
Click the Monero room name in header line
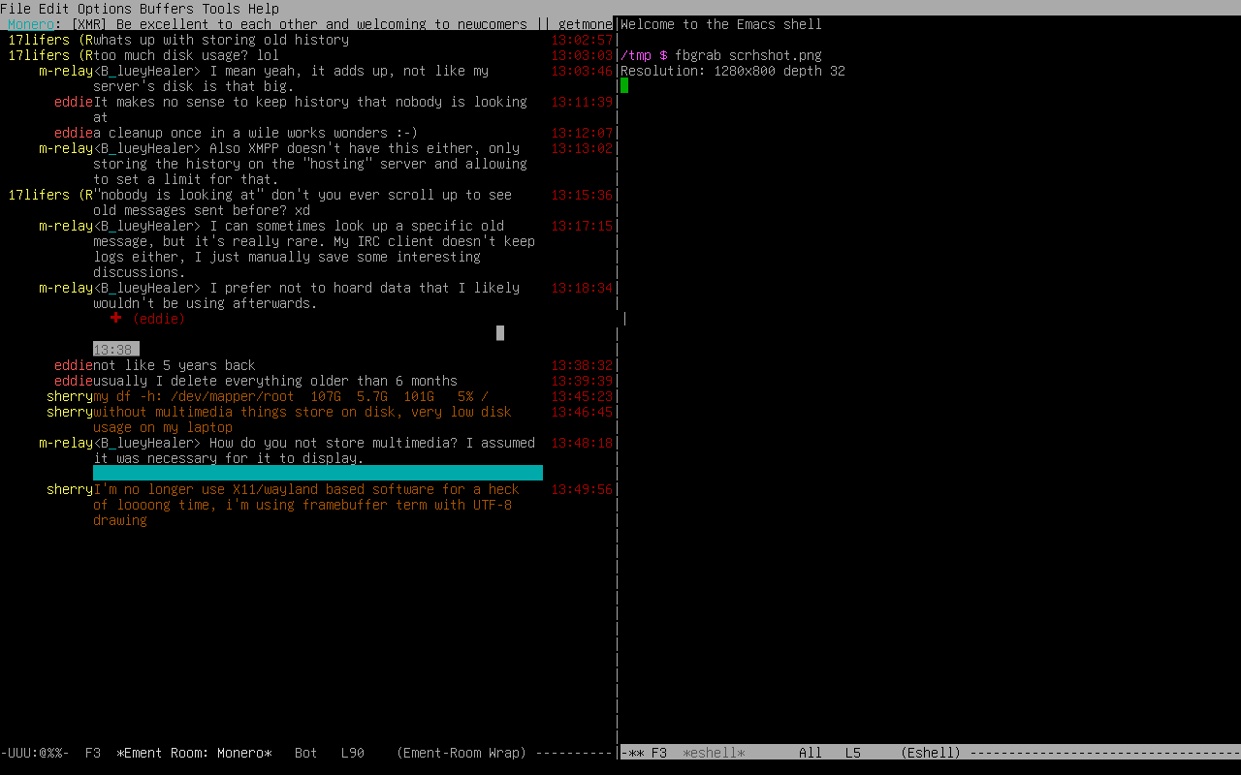31,24
